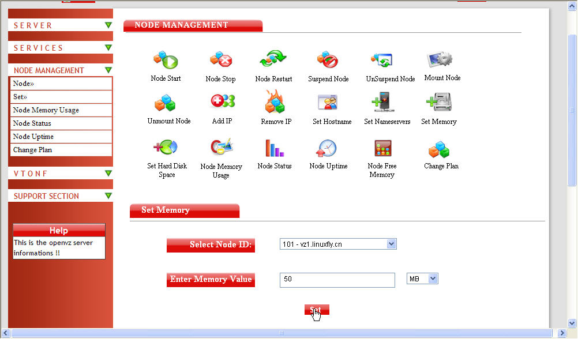Expand the VTONF sidebar section
Screen dimensions: 578x339
[108, 174]
